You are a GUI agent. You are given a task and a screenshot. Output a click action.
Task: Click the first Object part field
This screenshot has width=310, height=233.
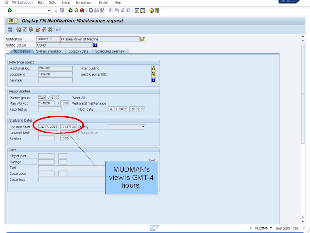(46, 156)
